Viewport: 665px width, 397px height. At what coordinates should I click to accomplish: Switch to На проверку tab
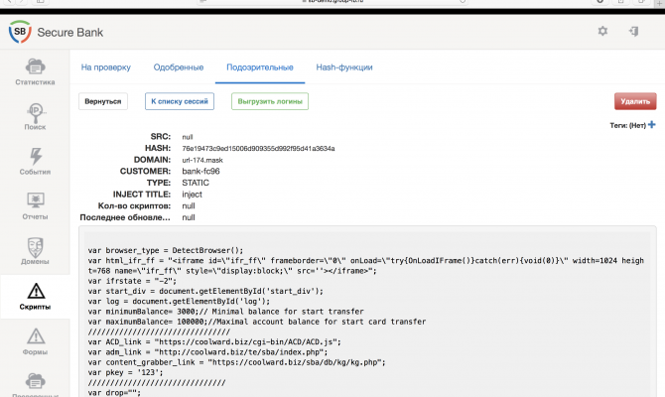pyautogui.click(x=106, y=67)
